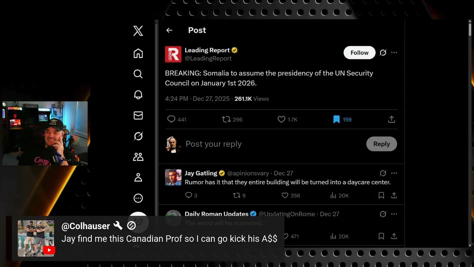The width and height of the screenshot is (474, 267).
Task: Open Messages envelope icon
Action: pos(138,116)
